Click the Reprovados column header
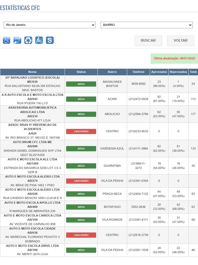 178,72
